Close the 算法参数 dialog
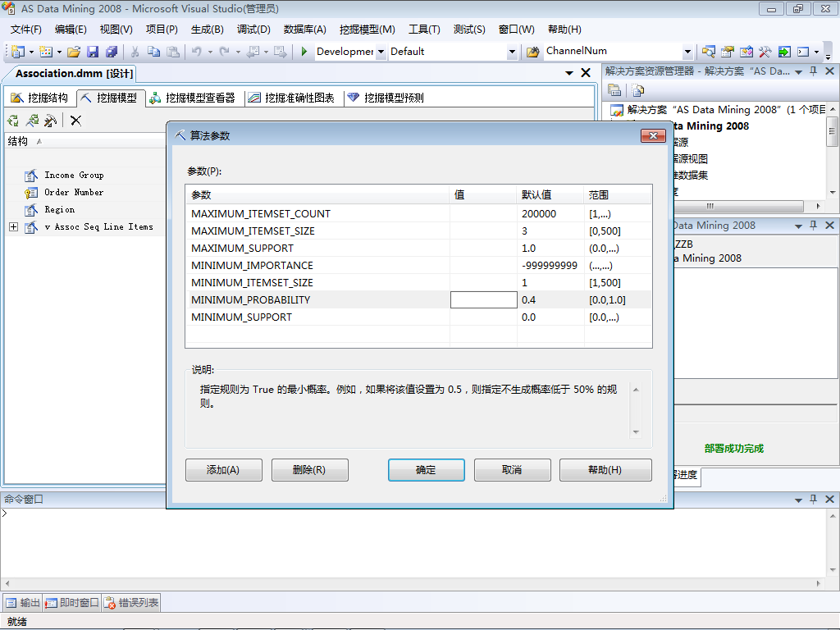The width and height of the screenshot is (840, 630). pos(653,135)
